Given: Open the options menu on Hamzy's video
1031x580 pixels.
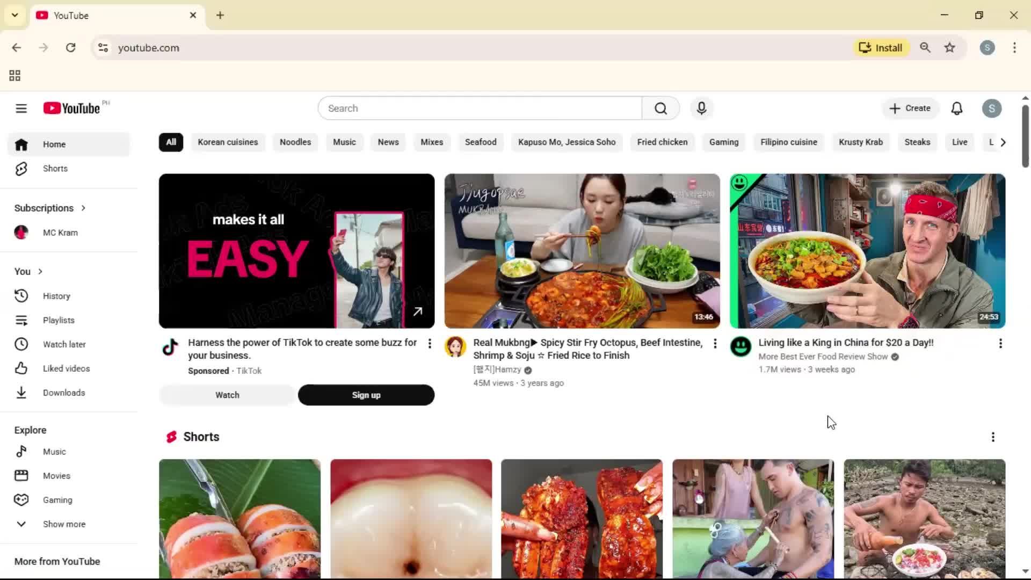Looking at the screenshot, I should 715,343.
